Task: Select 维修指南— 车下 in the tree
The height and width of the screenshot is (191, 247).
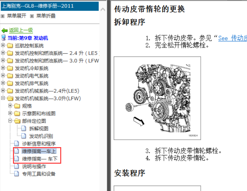Action: point(40,159)
